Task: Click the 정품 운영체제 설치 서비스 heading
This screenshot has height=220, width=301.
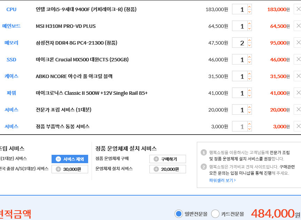Action: pos(126,148)
